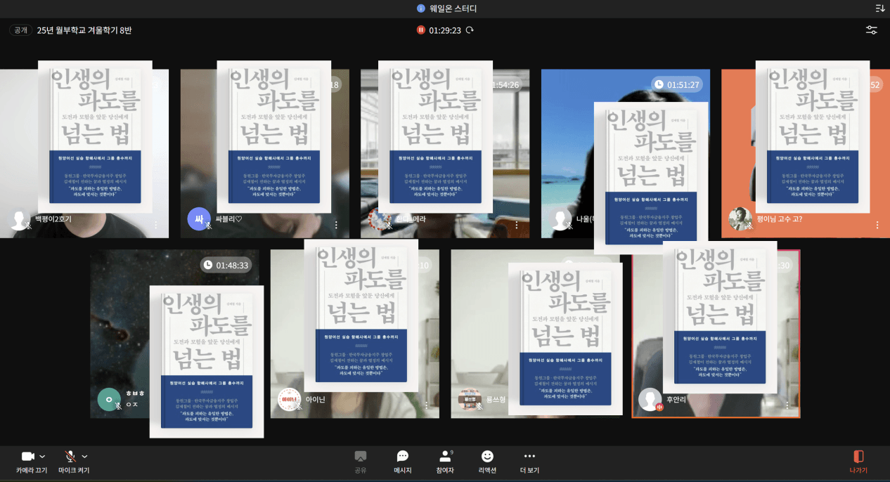Open three-dot menu on 평이님 고수 고? tile
The width and height of the screenshot is (890, 482).
click(877, 225)
